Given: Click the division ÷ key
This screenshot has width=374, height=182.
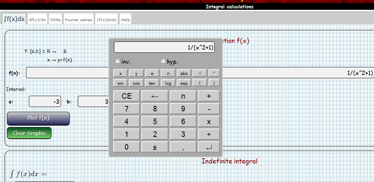Looking at the screenshot, I should (x=209, y=134).
